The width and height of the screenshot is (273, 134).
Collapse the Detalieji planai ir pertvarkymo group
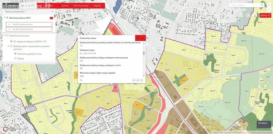coord(8,46)
